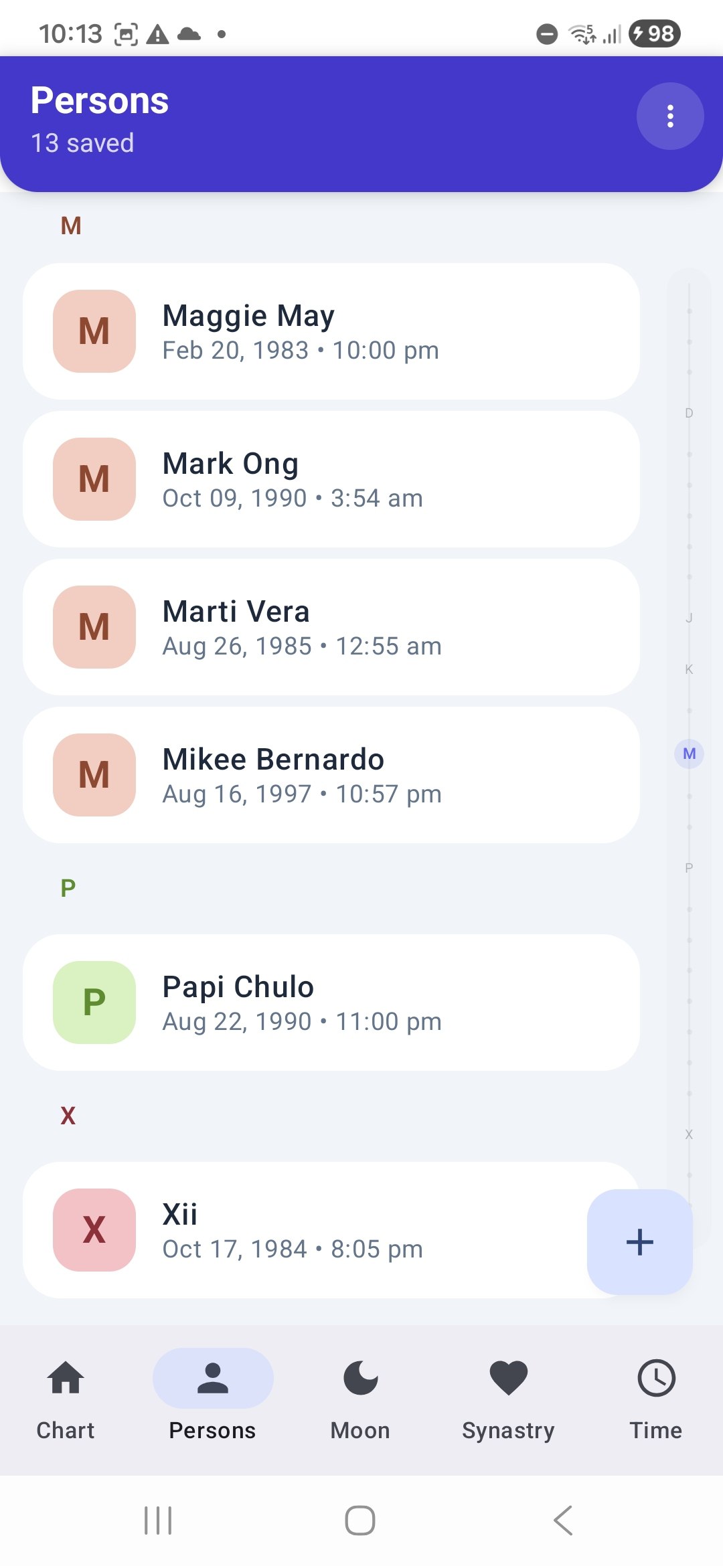Screen dimensions: 723x1566
Task: Jump to letter J in index scroller
Action: point(689,618)
